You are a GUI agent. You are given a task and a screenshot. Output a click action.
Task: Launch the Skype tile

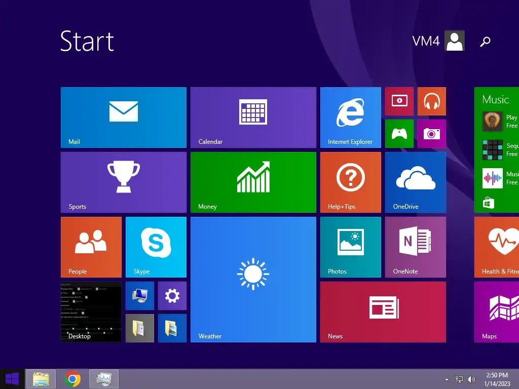click(156, 247)
